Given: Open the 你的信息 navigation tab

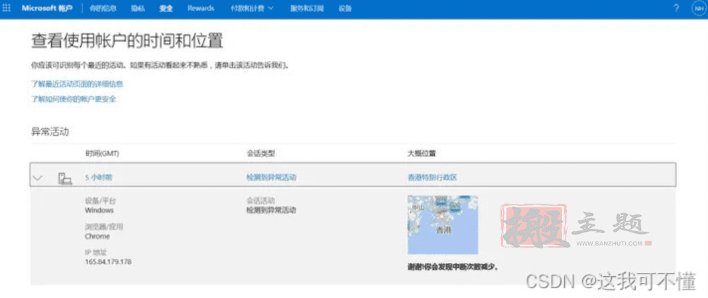Looking at the screenshot, I should click(103, 8).
